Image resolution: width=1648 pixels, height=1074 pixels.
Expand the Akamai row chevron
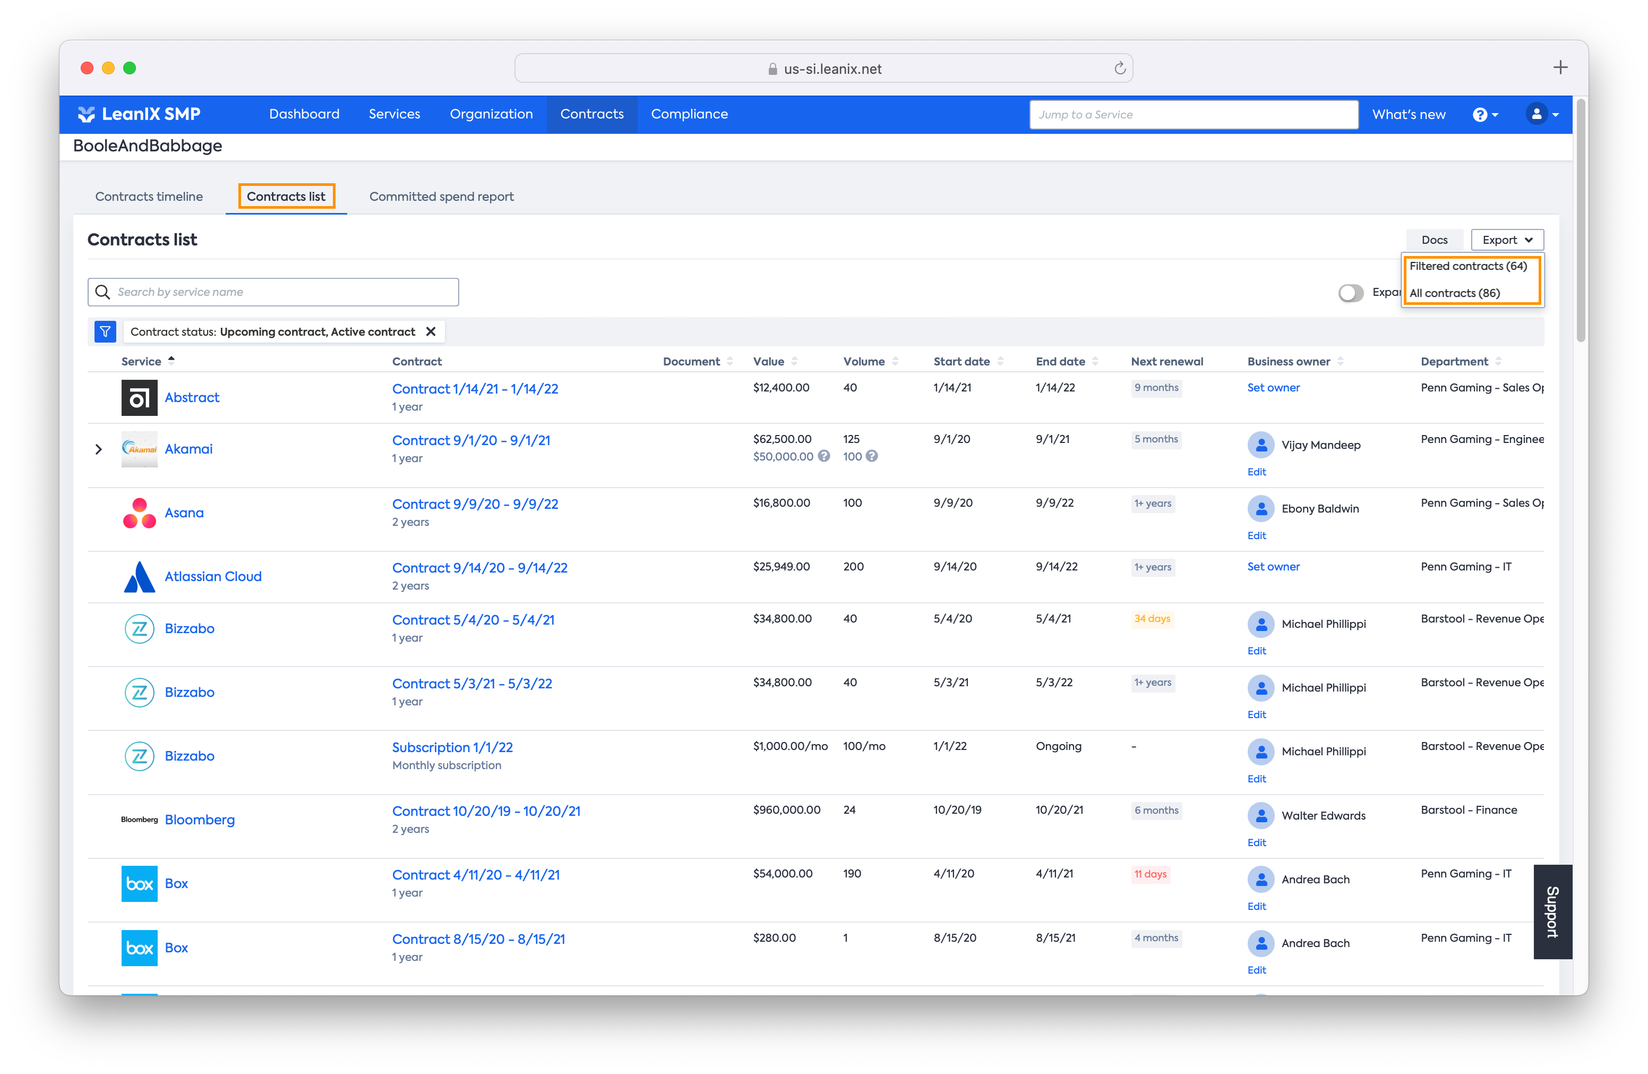click(x=99, y=449)
